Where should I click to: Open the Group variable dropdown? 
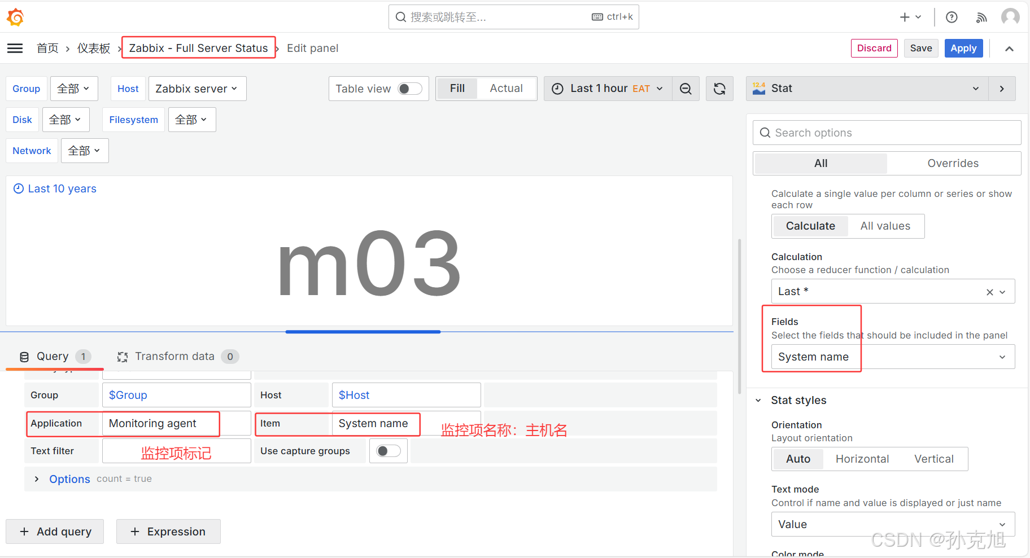click(x=74, y=89)
